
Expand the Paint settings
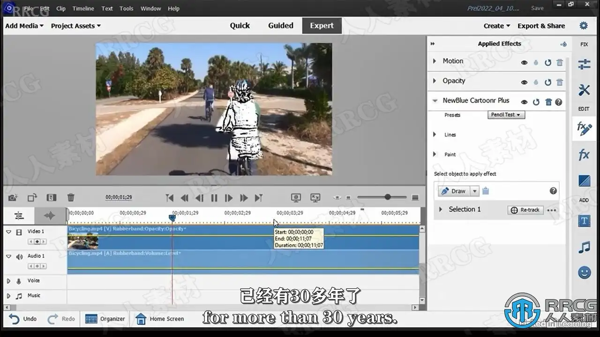tap(435, 154)
